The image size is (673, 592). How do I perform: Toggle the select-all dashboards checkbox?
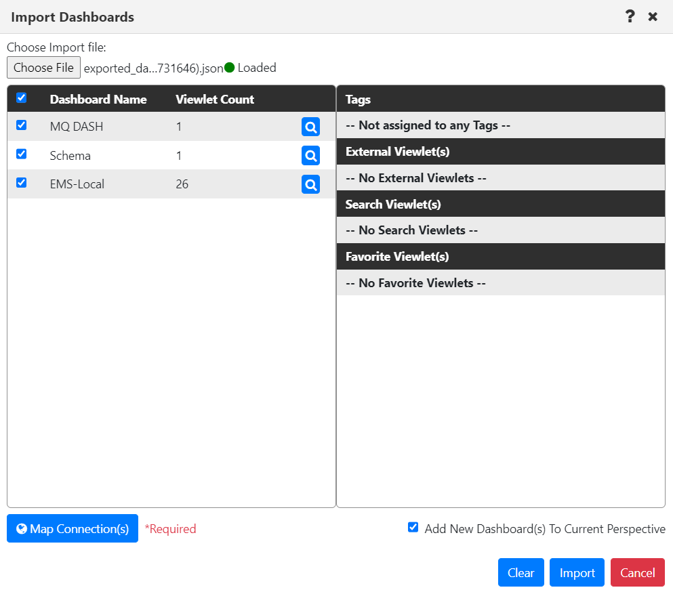tap(22, 98)
